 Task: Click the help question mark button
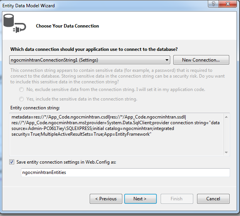click(213, 4)
